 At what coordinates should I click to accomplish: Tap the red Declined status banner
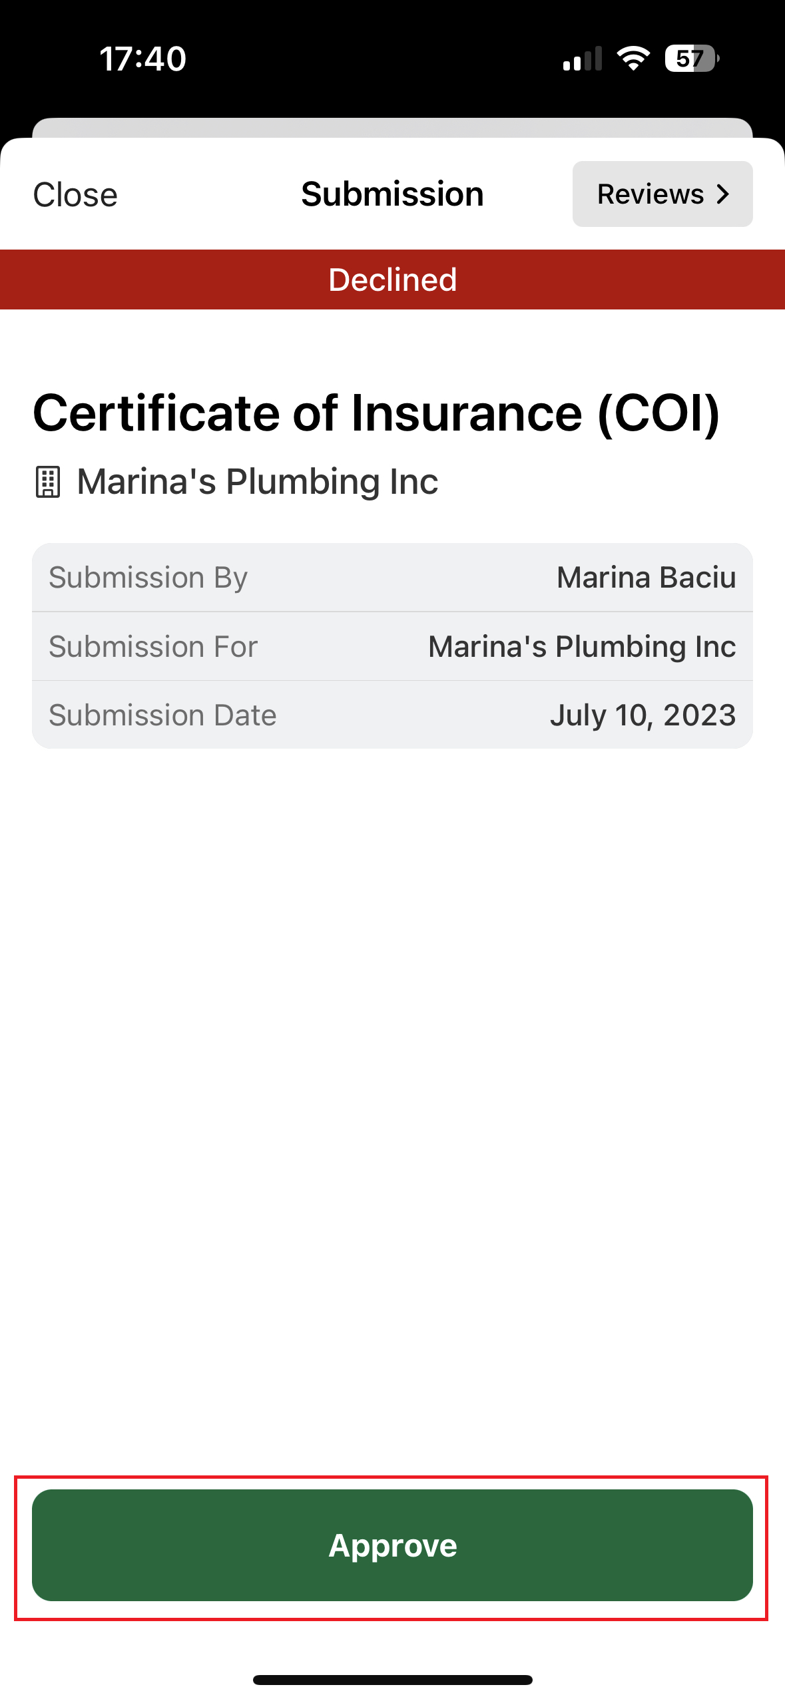(x=392, y=280)
